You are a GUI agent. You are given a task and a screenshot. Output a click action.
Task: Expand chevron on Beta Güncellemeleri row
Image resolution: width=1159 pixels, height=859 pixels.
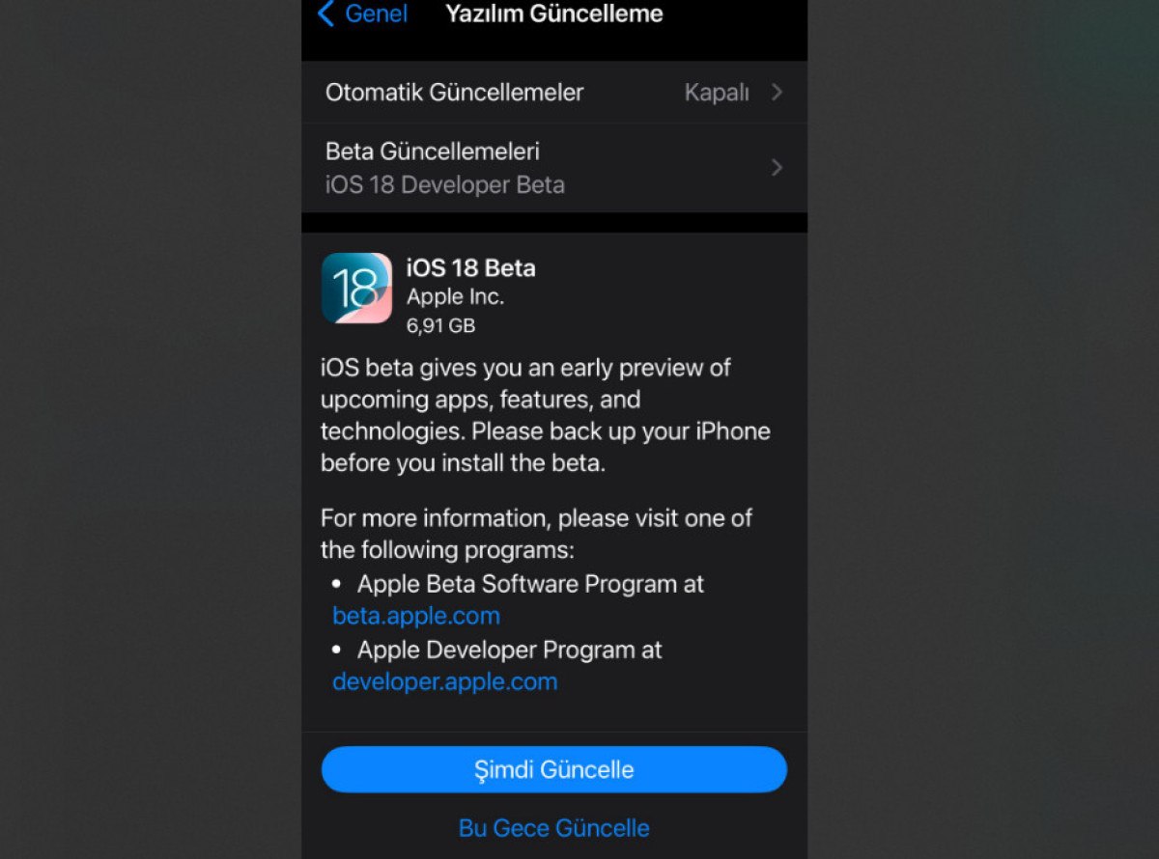pyautogui.click(x=777, y=168)
